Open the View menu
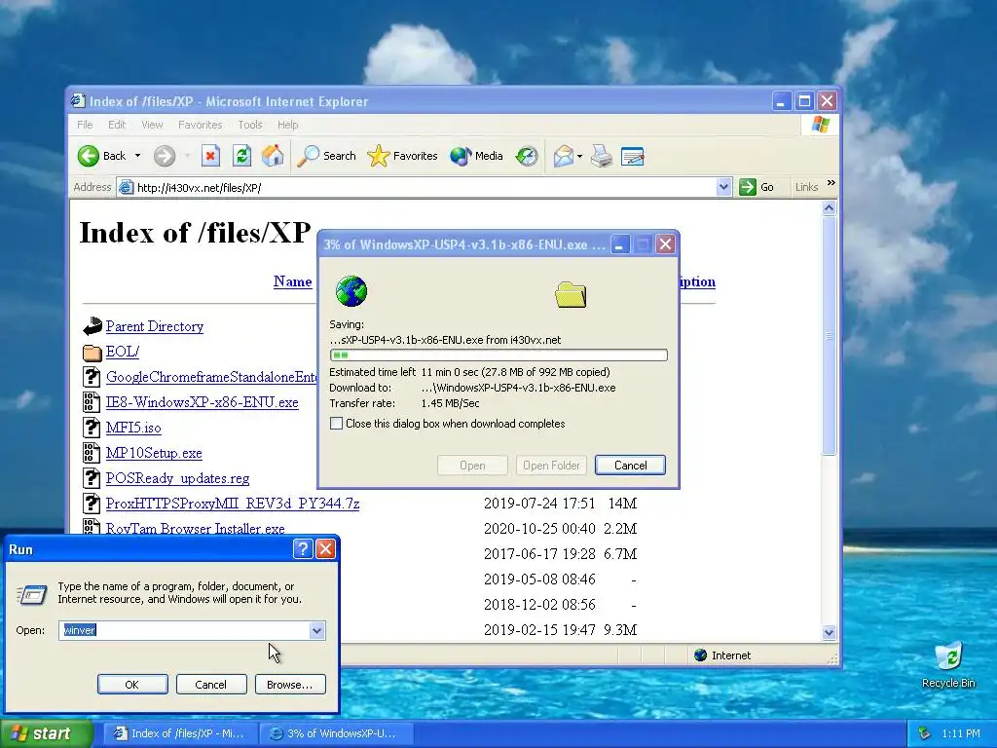This screenshot has height=748, width=997. click(x=152, y=125)
